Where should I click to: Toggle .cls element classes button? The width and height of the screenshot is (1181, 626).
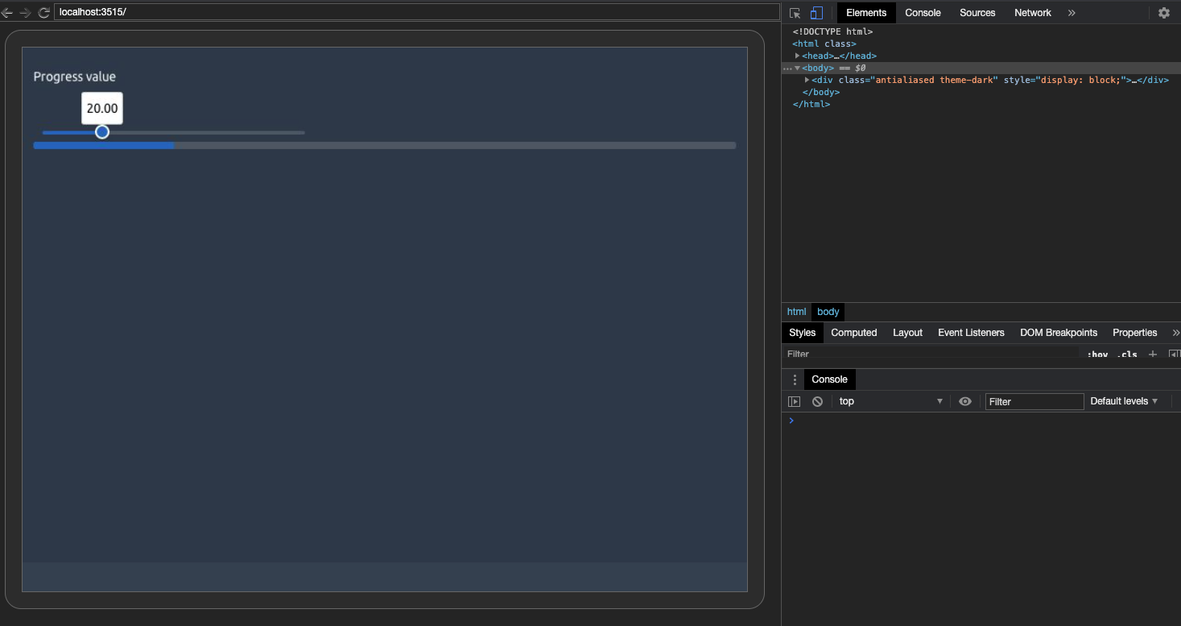point(1126,354)
